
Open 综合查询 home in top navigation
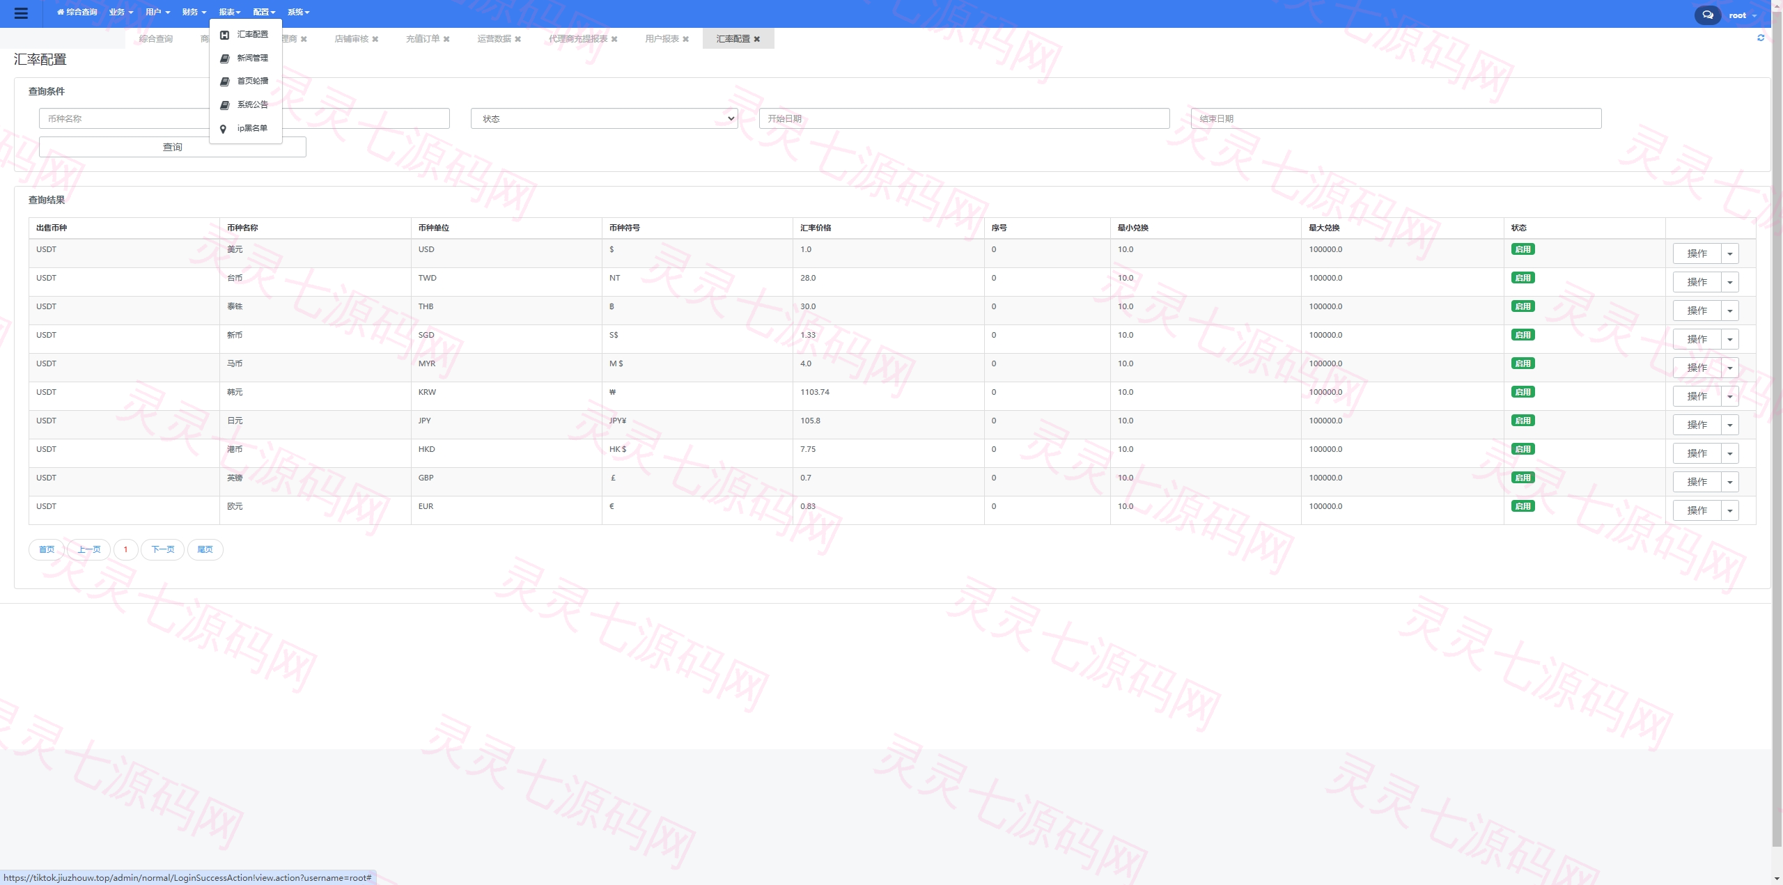(77, 12)
